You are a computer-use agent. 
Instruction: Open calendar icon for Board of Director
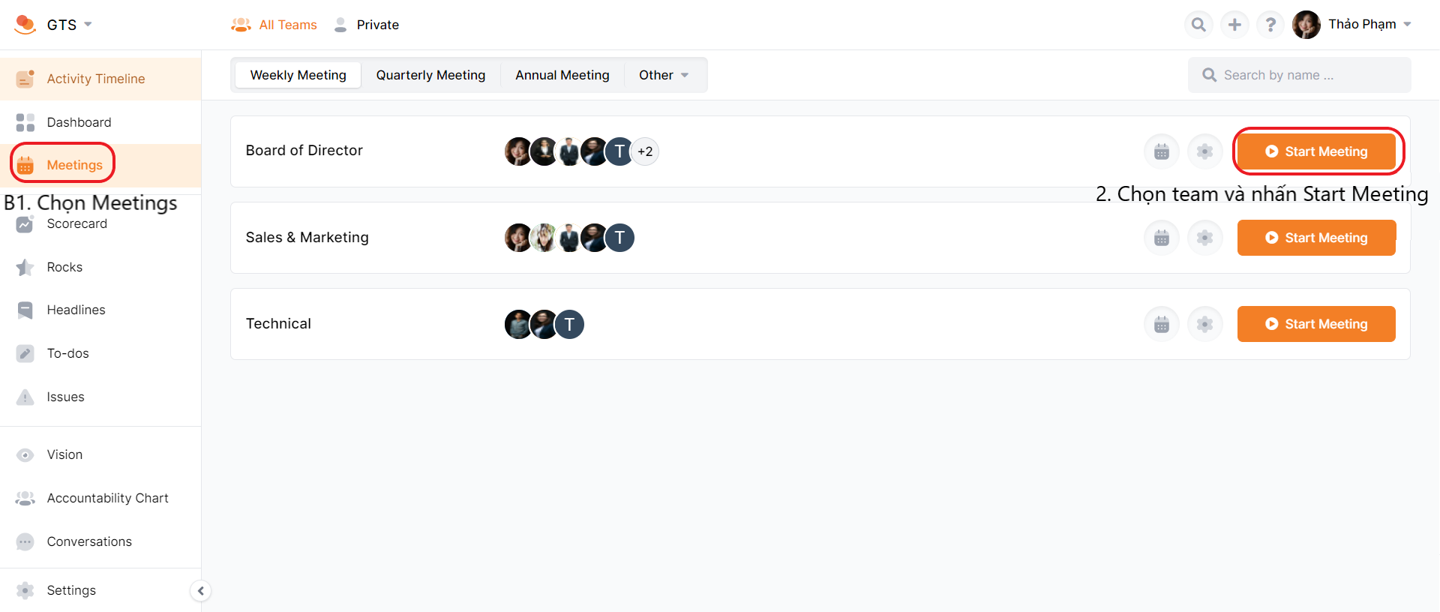click(1162, 151)
